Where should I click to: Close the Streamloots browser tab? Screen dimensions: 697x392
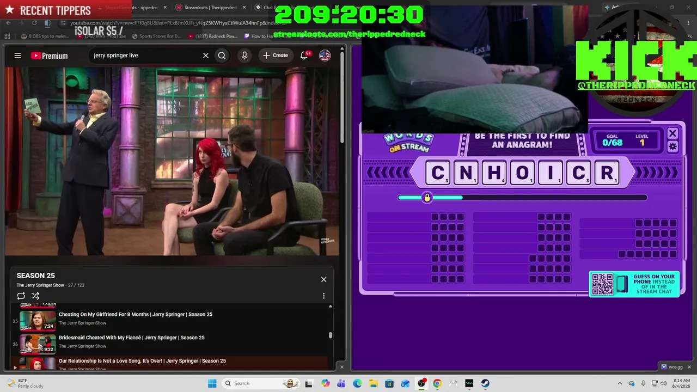244,8
